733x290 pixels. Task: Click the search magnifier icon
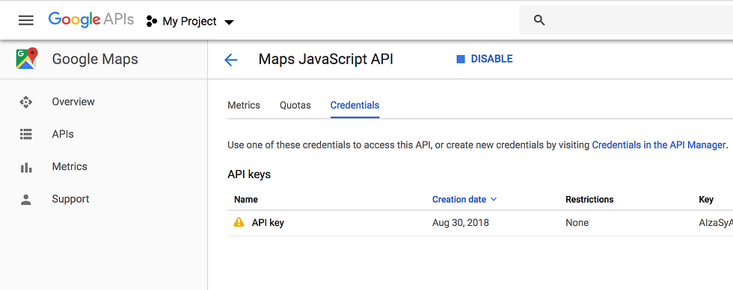pos(539,20)
